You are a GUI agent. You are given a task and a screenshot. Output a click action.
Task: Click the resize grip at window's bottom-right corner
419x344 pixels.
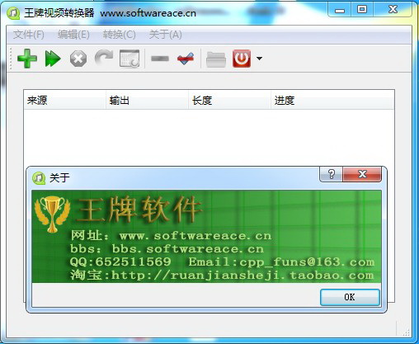coord(407,332)
